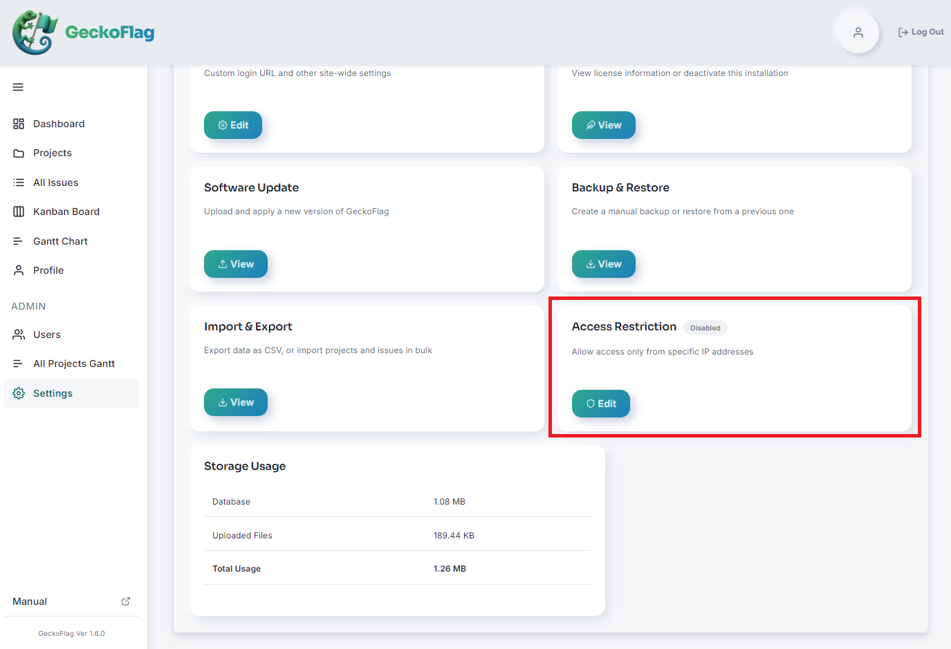951x649 pixels.
Task: Click the Users group icon
Action: click(x=19, y=335)
